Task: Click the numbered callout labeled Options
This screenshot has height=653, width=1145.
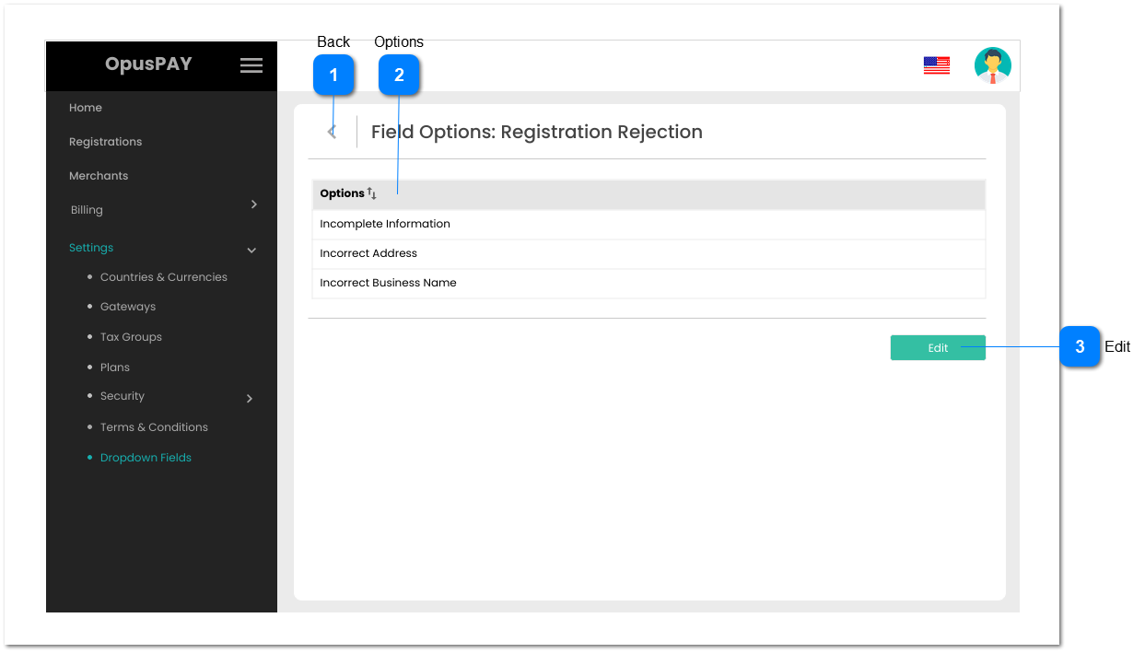Action: [399, 75]
